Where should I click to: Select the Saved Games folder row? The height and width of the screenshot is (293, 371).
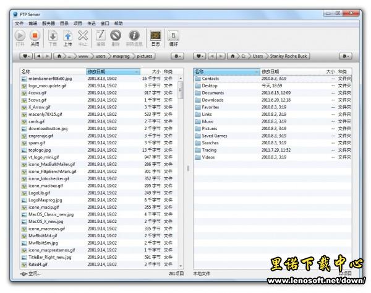pos(273,136)
